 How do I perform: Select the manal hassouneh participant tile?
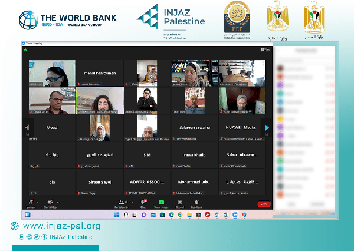[x=100, y=73]
